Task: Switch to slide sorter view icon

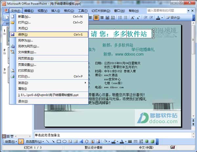Action: 8,136
